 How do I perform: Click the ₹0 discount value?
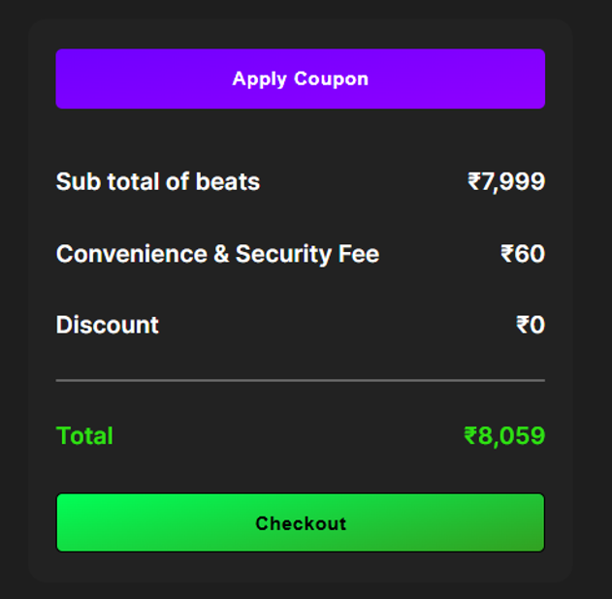531,326
